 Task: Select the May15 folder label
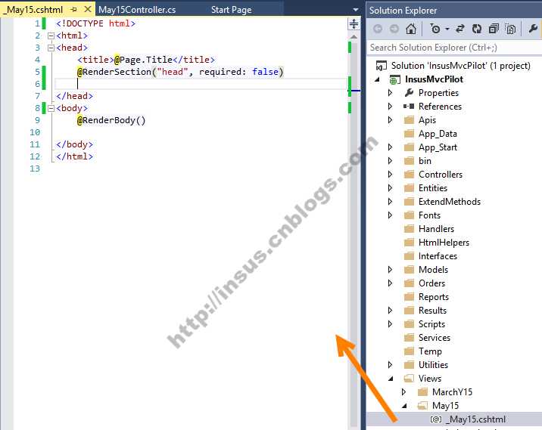445,406
